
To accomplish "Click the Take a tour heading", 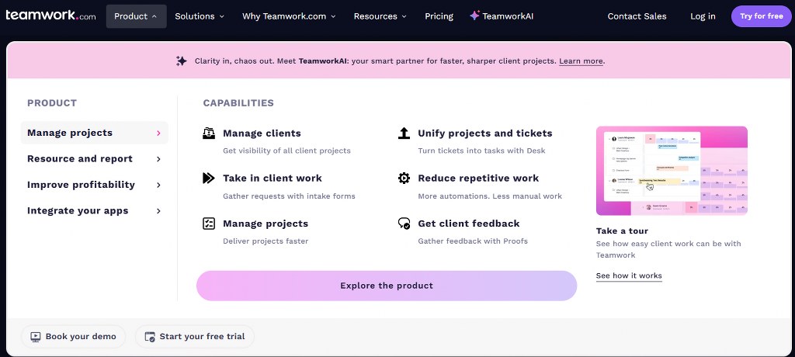I will tap(622, 230).
